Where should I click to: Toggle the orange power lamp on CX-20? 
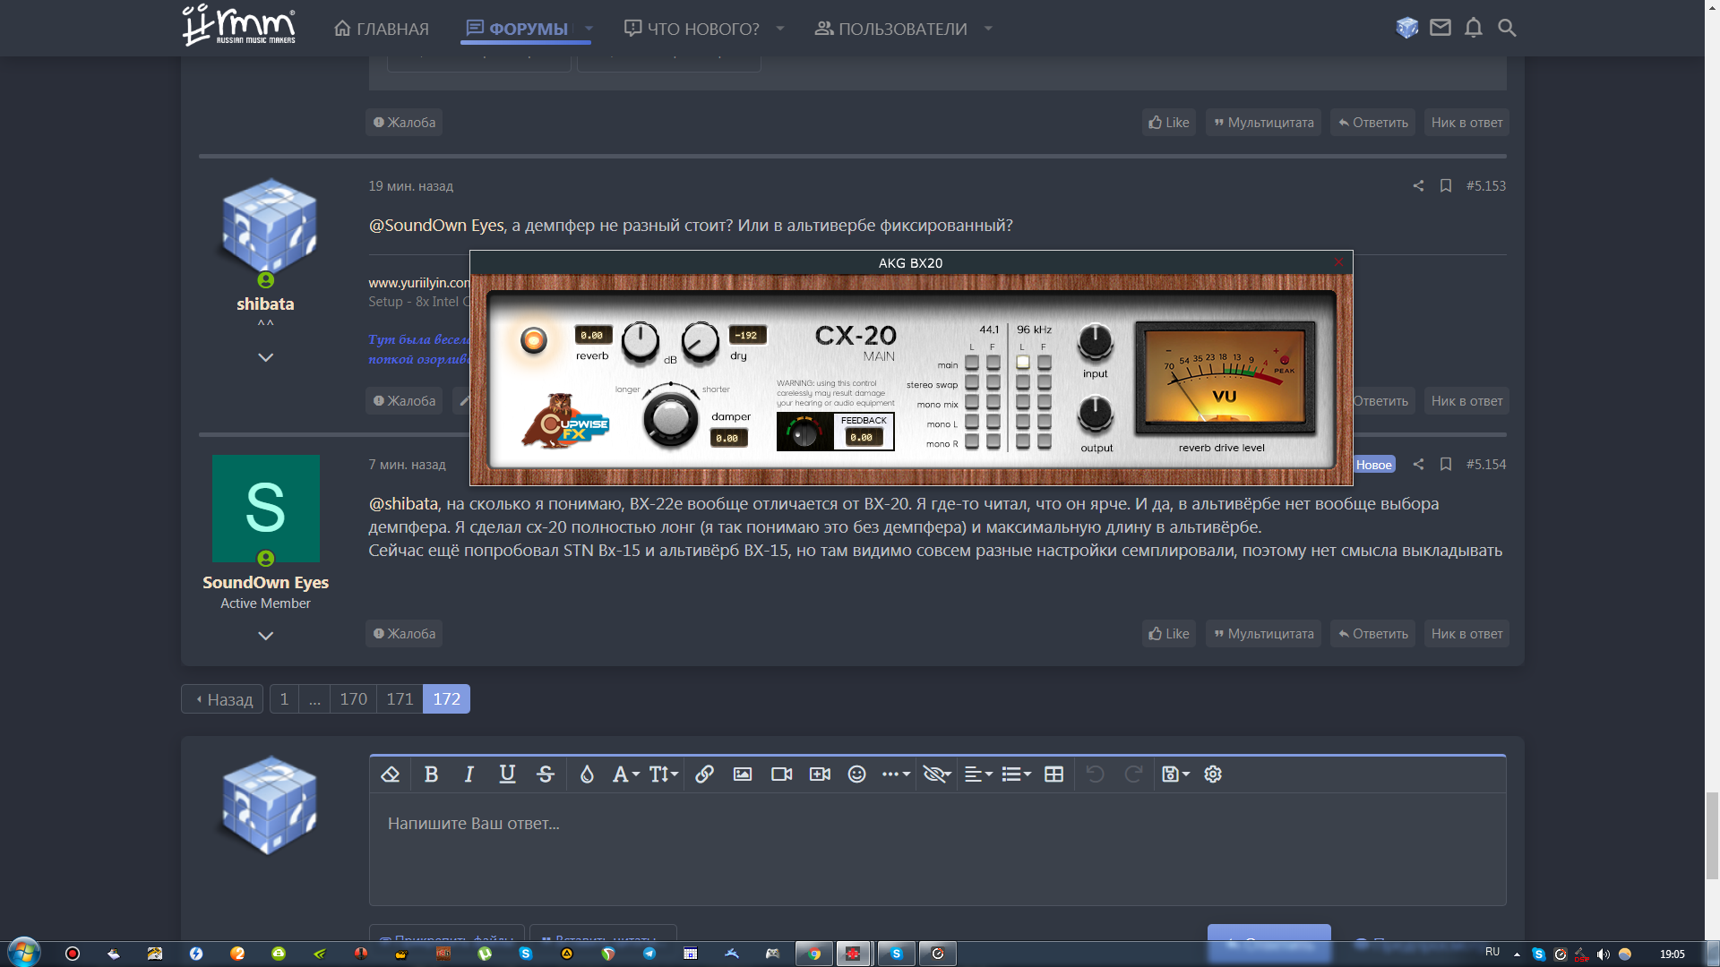coord(534,340)
